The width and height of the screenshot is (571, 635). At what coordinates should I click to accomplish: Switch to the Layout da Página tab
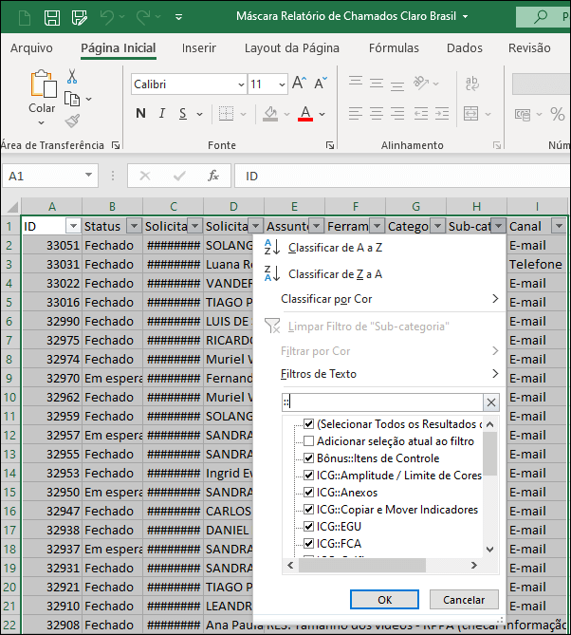[x=292, y=48]
